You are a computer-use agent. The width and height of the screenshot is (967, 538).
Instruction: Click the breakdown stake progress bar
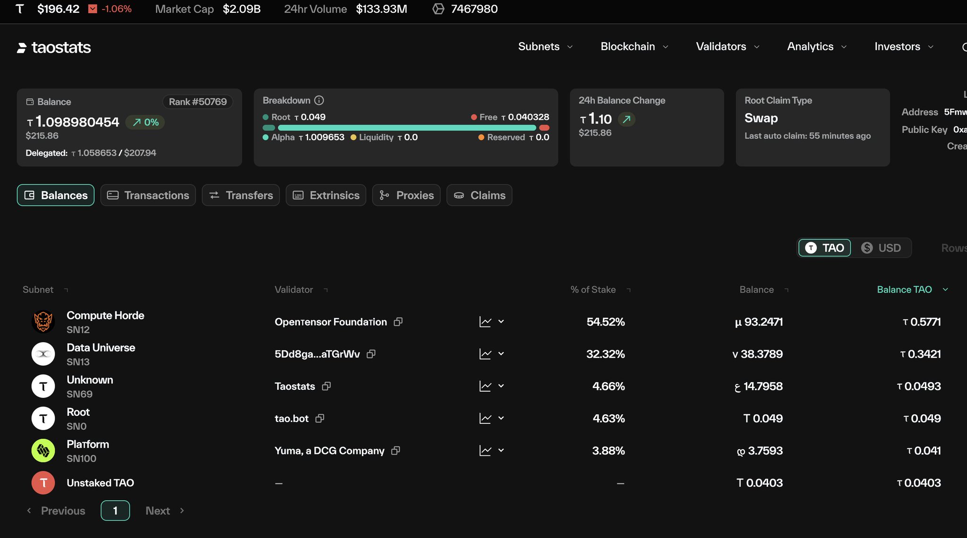click(406, 128)
